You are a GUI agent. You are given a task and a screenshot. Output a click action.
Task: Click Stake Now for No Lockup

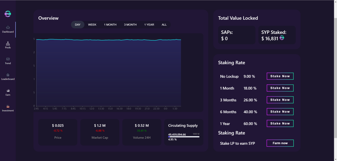click(x=280, y=76)
